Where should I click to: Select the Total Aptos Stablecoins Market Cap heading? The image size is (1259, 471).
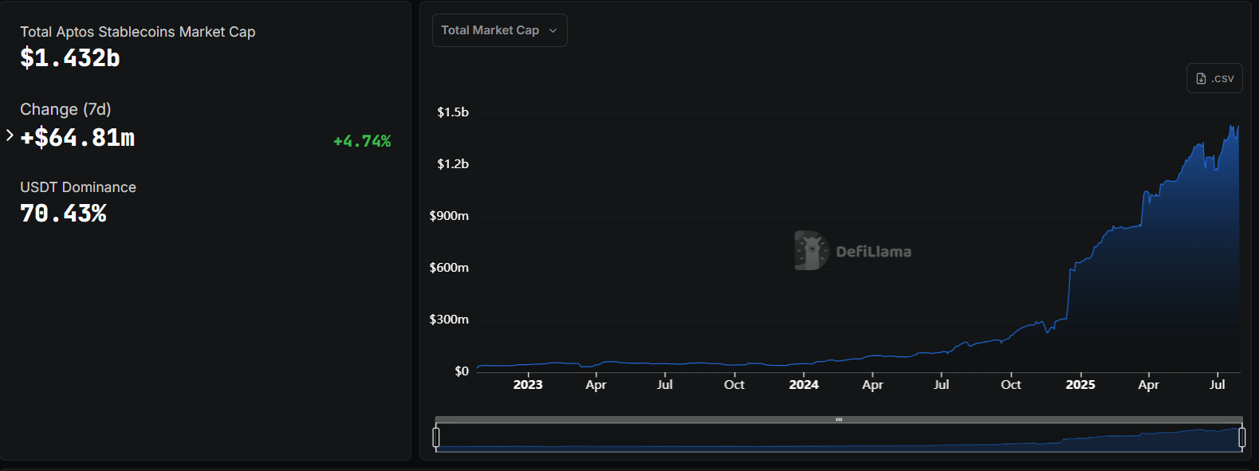(x=138, y=32)
